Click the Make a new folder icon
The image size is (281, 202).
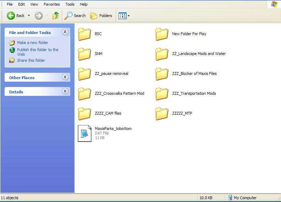coord(12,43)
